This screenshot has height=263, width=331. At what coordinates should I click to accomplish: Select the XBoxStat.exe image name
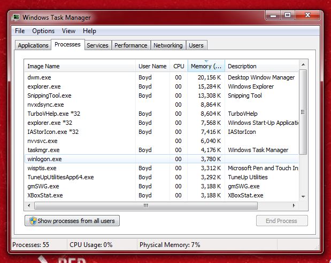tap(45, 195)
